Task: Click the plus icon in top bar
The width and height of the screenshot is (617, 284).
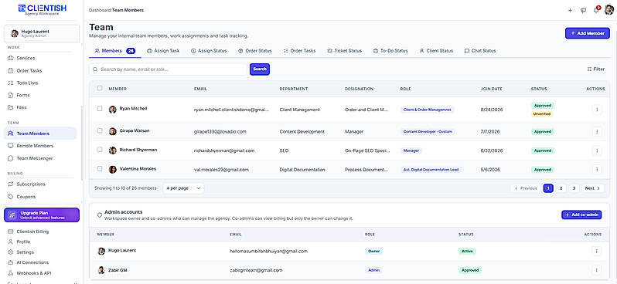Action: (x=570, y=10)
